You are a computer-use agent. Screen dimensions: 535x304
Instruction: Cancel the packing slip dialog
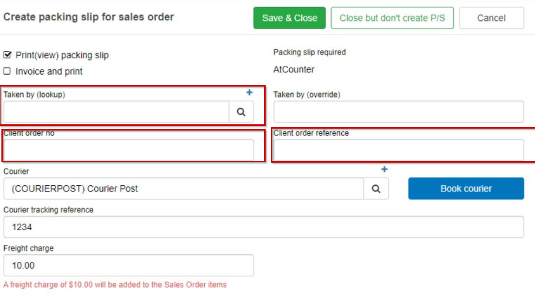491,17
